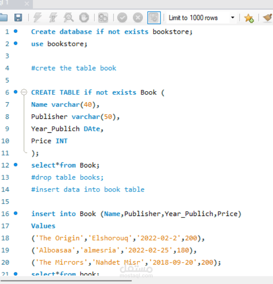Image resolution: width=273 pixels, height=284 pixels.
Task: Click the statement marker dot on line 2
Action: click(x=16, y=43)
